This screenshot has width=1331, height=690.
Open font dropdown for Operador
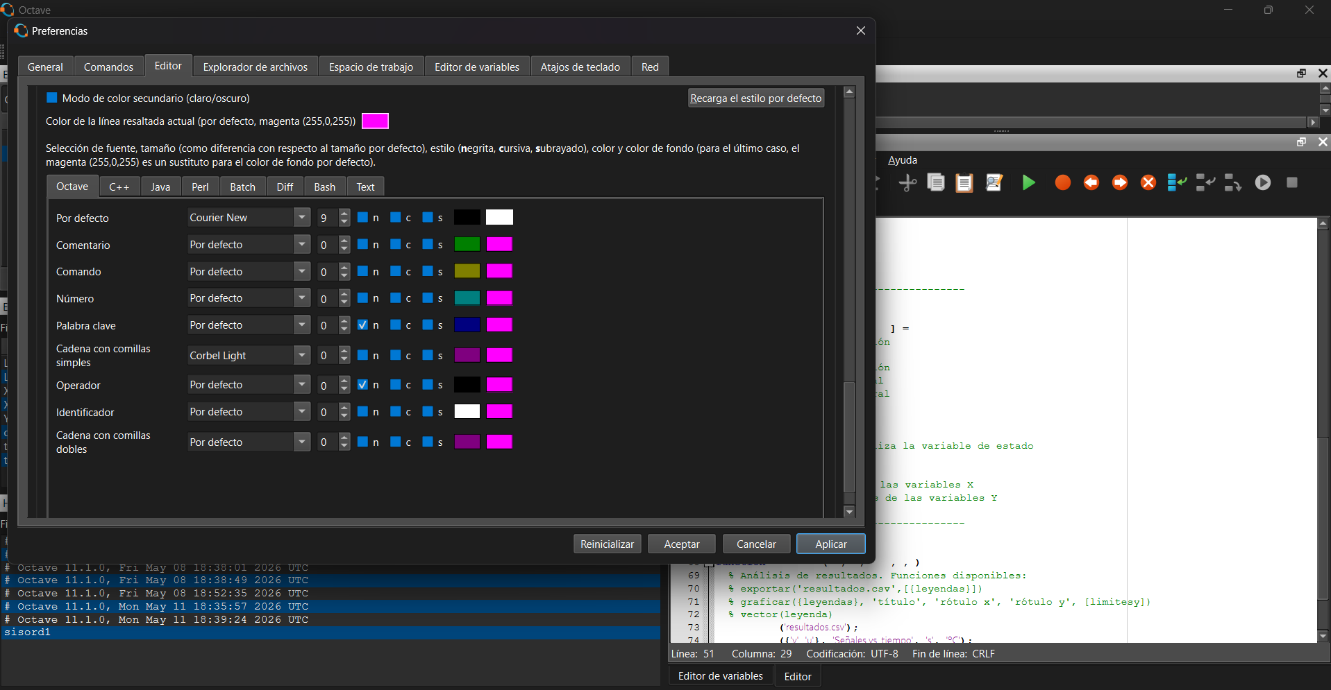(249, 384)
